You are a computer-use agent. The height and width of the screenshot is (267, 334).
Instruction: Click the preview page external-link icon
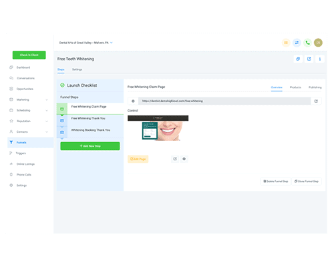coord(175,159)
